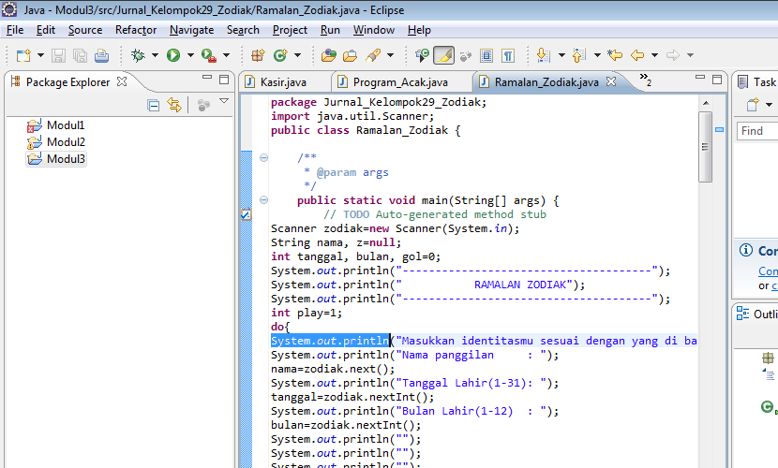The image size is (778, 468).
Task: Click the New Java Class icon
Action: tap(280, 56)
